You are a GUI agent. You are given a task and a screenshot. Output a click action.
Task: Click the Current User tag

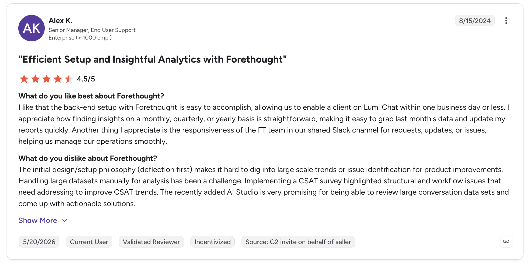pyautogui.click(x=89, y=242)
